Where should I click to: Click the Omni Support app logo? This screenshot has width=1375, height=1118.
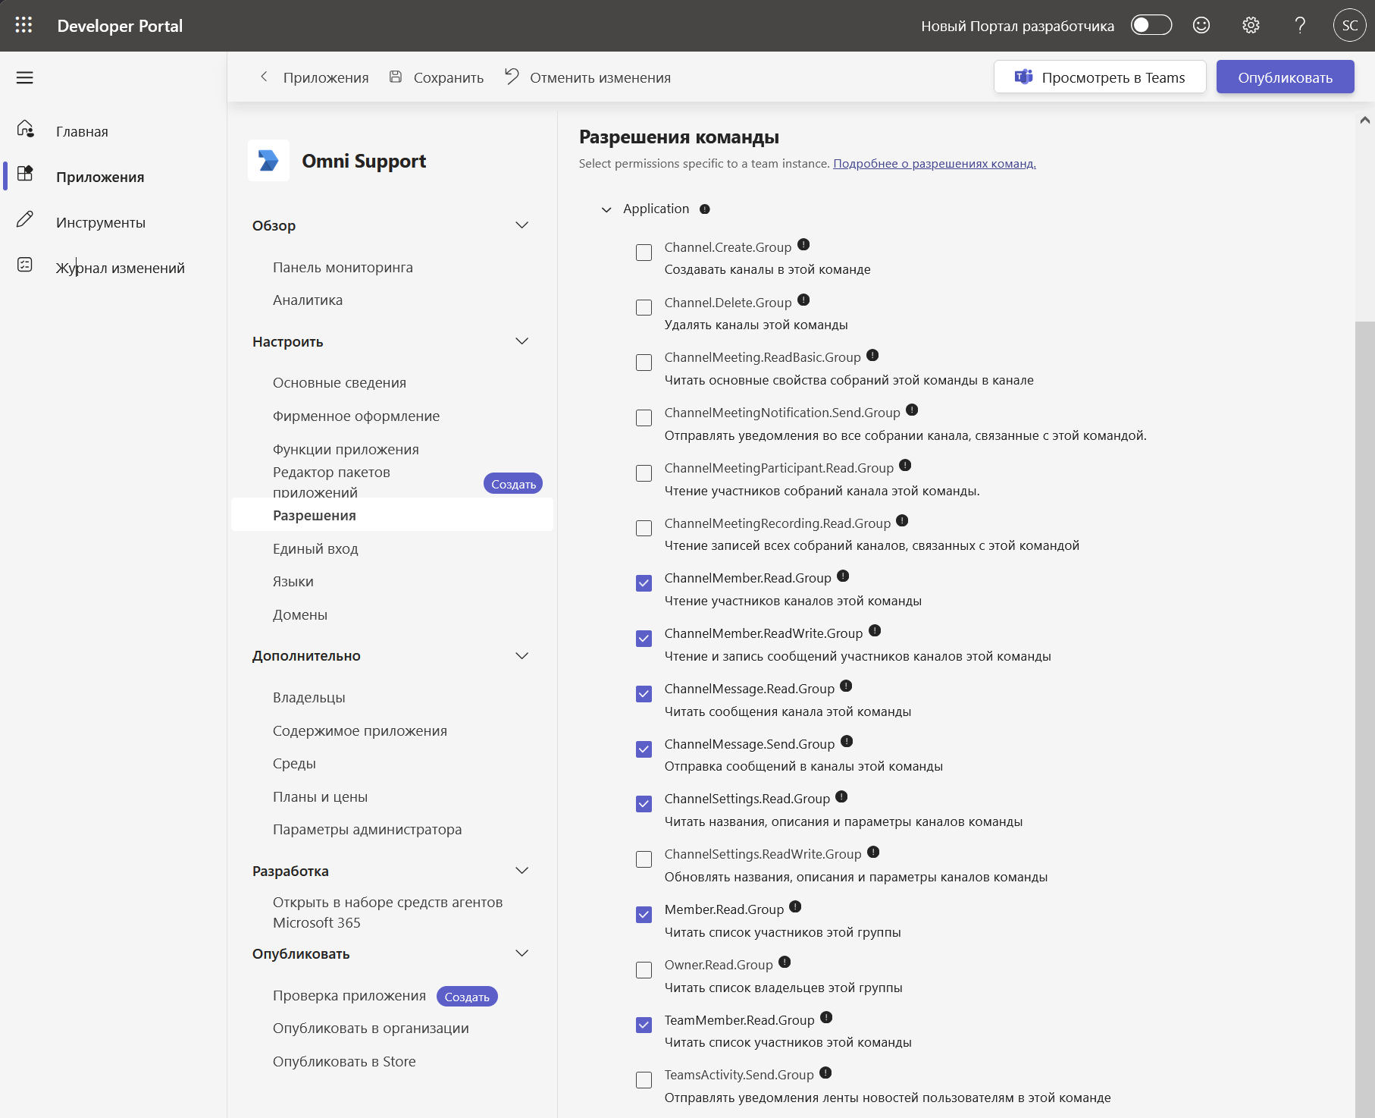[268, 161]
